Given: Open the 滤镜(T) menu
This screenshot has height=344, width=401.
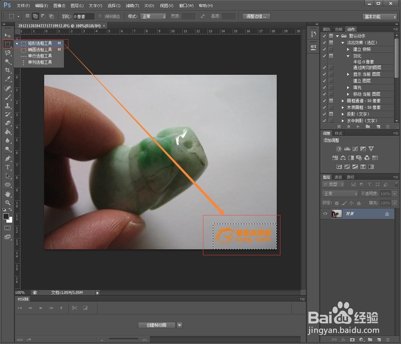Looking at the screenshot, I should pos(132,5).
